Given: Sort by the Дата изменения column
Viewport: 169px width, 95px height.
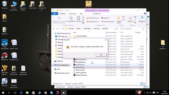Looking at the screenshot, I should (111, 32).
